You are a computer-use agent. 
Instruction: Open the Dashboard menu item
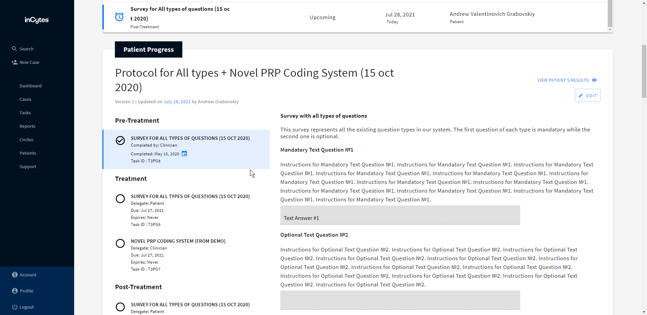pos(31,86)
